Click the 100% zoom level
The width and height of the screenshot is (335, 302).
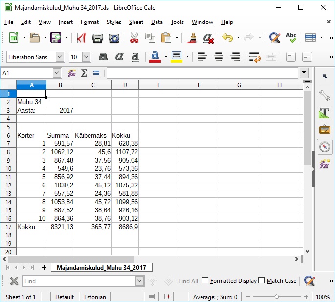323,297
